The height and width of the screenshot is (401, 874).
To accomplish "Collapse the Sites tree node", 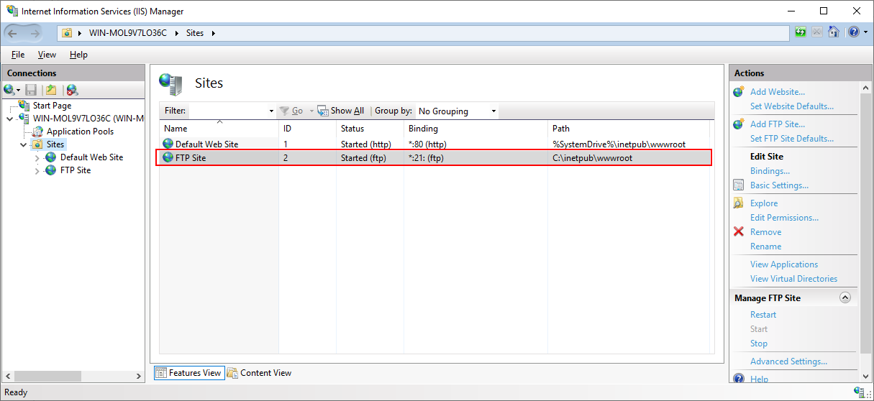I will tap(24, 144).
